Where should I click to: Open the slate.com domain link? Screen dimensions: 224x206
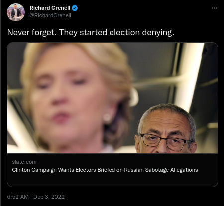coord(24,162)
